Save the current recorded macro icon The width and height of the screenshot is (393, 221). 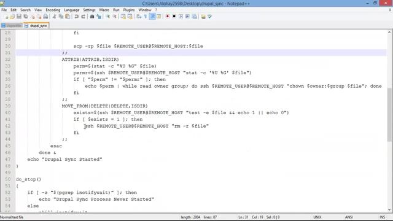[x=194, y=17]
